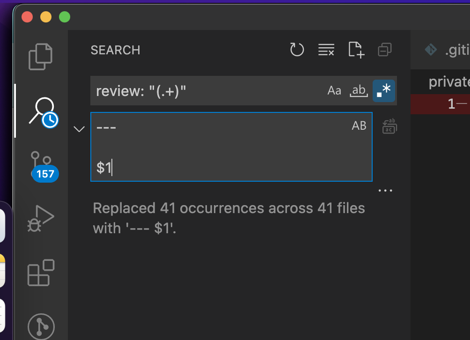Screen dimensions: 470x340
Task: Open a new Search Editor
Action: point(356,50)
